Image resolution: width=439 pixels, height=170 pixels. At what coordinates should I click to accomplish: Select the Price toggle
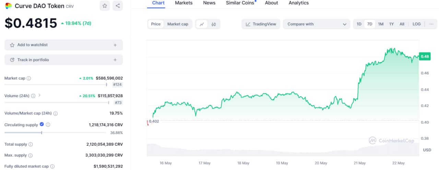tap(156, 24)
